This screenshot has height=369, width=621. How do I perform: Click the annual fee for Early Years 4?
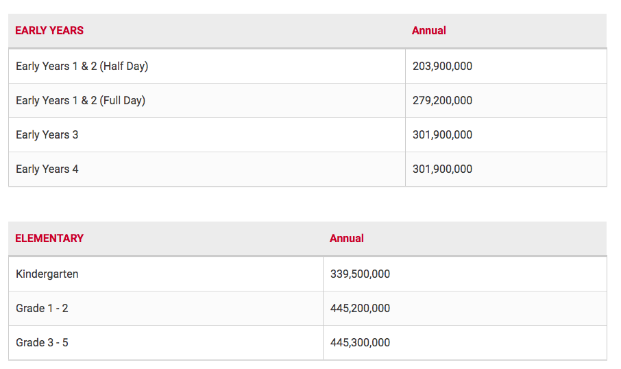click(x=442, y=169)
